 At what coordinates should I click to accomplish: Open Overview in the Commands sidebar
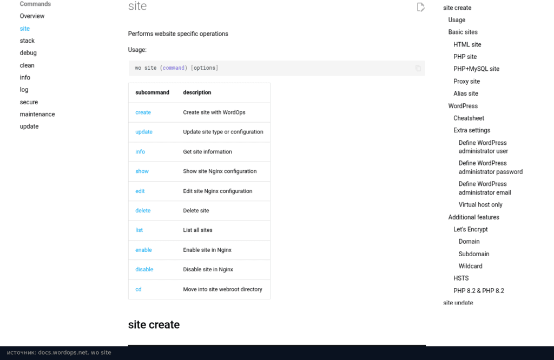[x=32, y=16]
